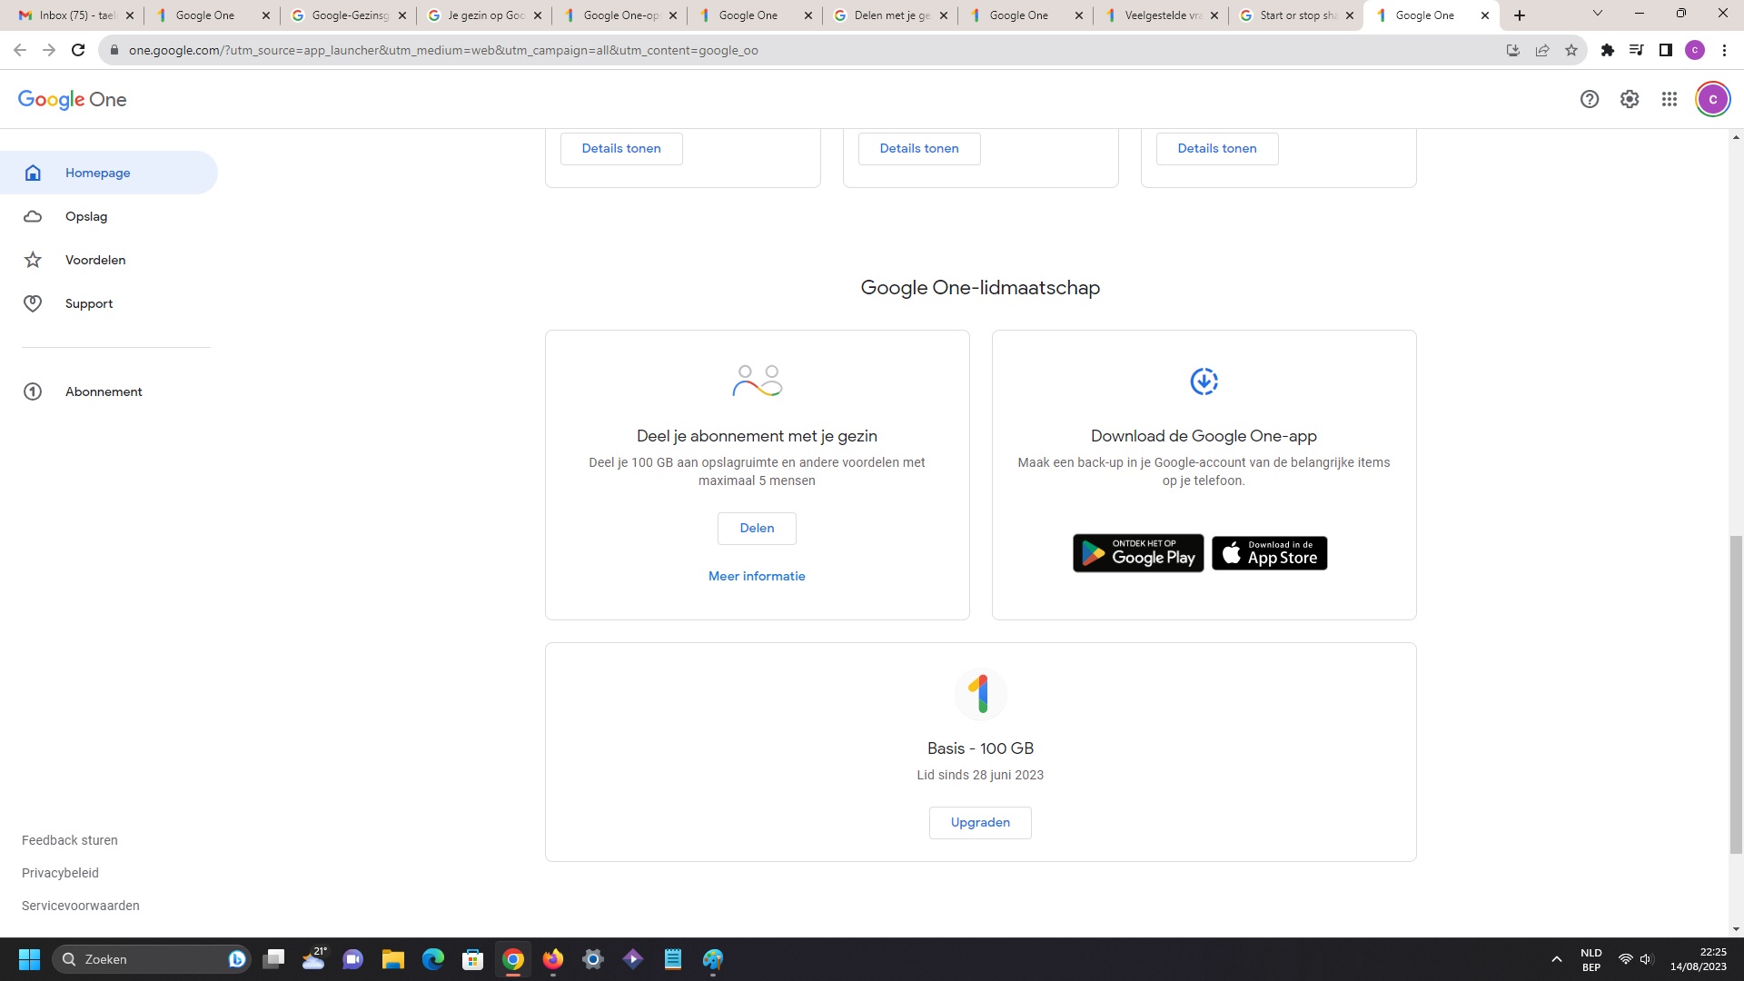Viewport: 1744px width, 981px height.
Task: Open Voordelen in the sidebar
Action: pos(109,260)
